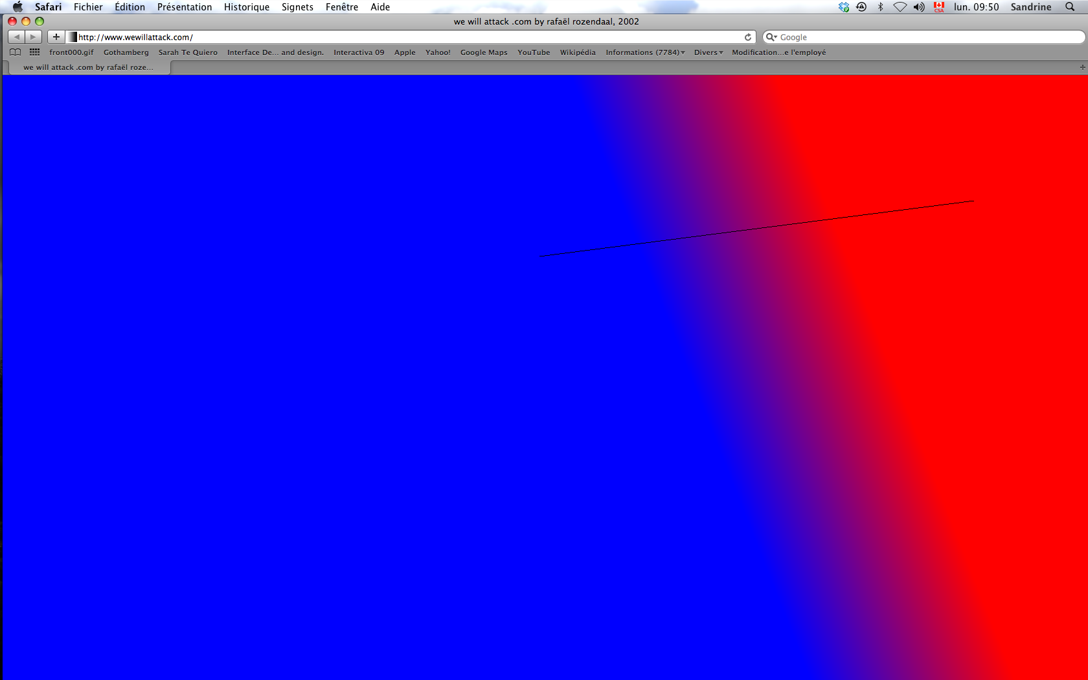Open the Aide menu
1088x680 pixels.
(380, 7)
